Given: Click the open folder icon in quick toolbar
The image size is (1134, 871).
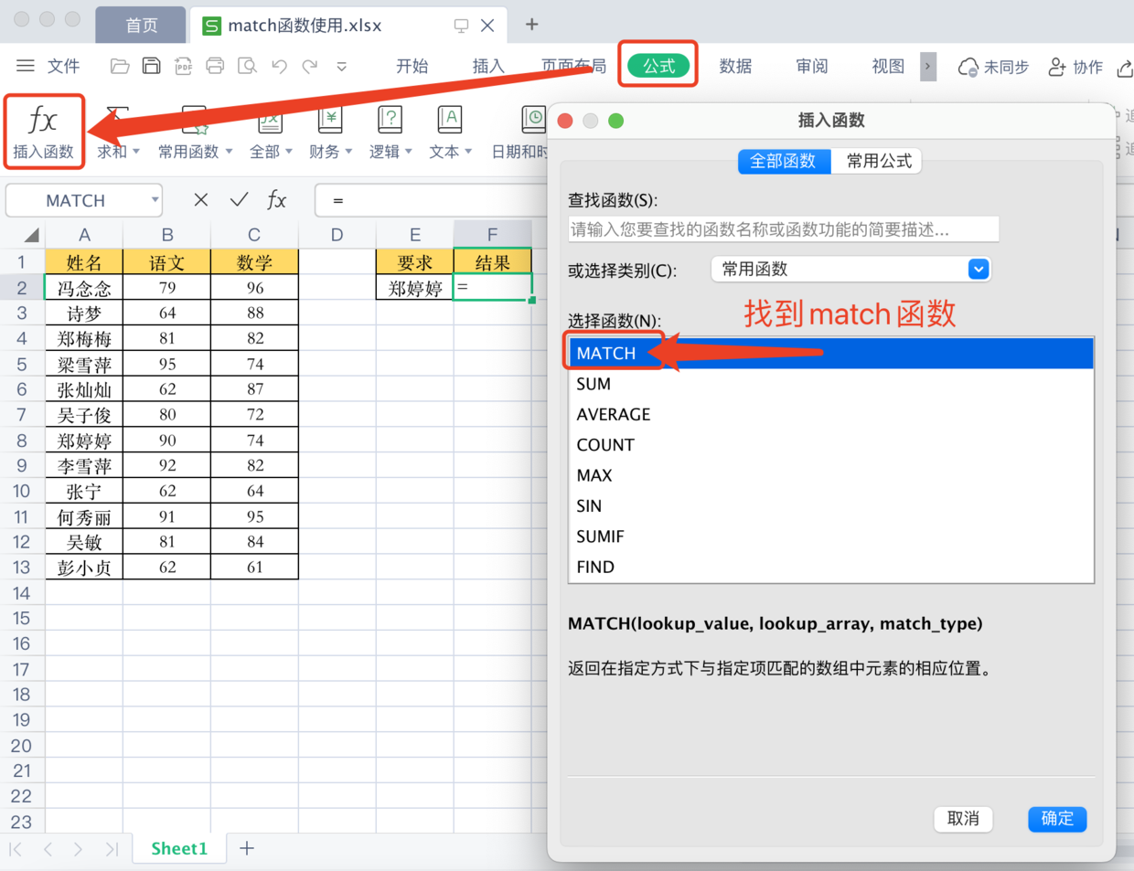Looking at the screenshot, I should (x=120, y=66).
